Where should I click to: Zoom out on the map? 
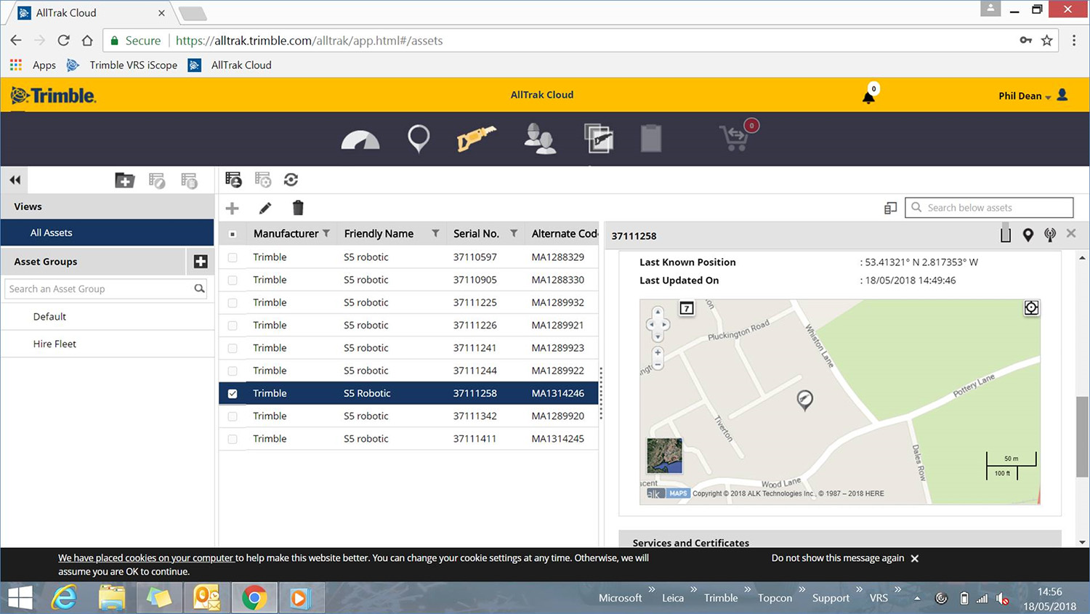[658, 365]
